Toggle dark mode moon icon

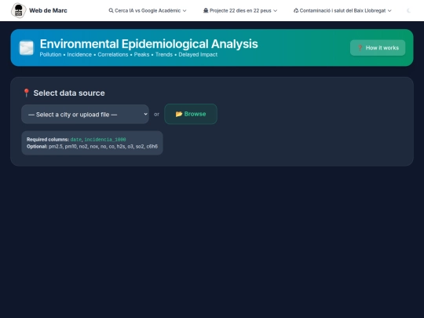[409, 10]
